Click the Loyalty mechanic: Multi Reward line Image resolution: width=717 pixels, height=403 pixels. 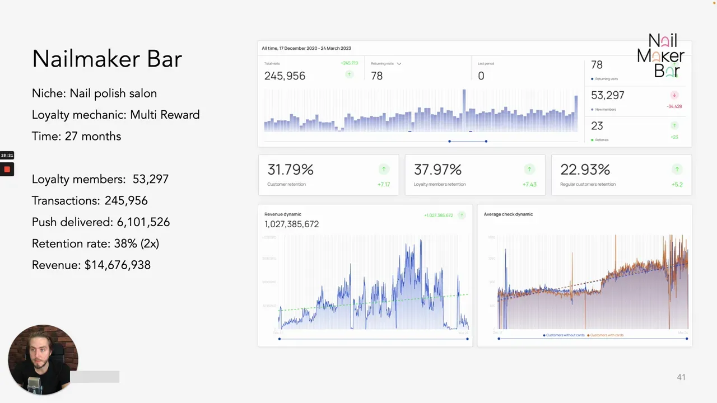click(x=116, y=115)
